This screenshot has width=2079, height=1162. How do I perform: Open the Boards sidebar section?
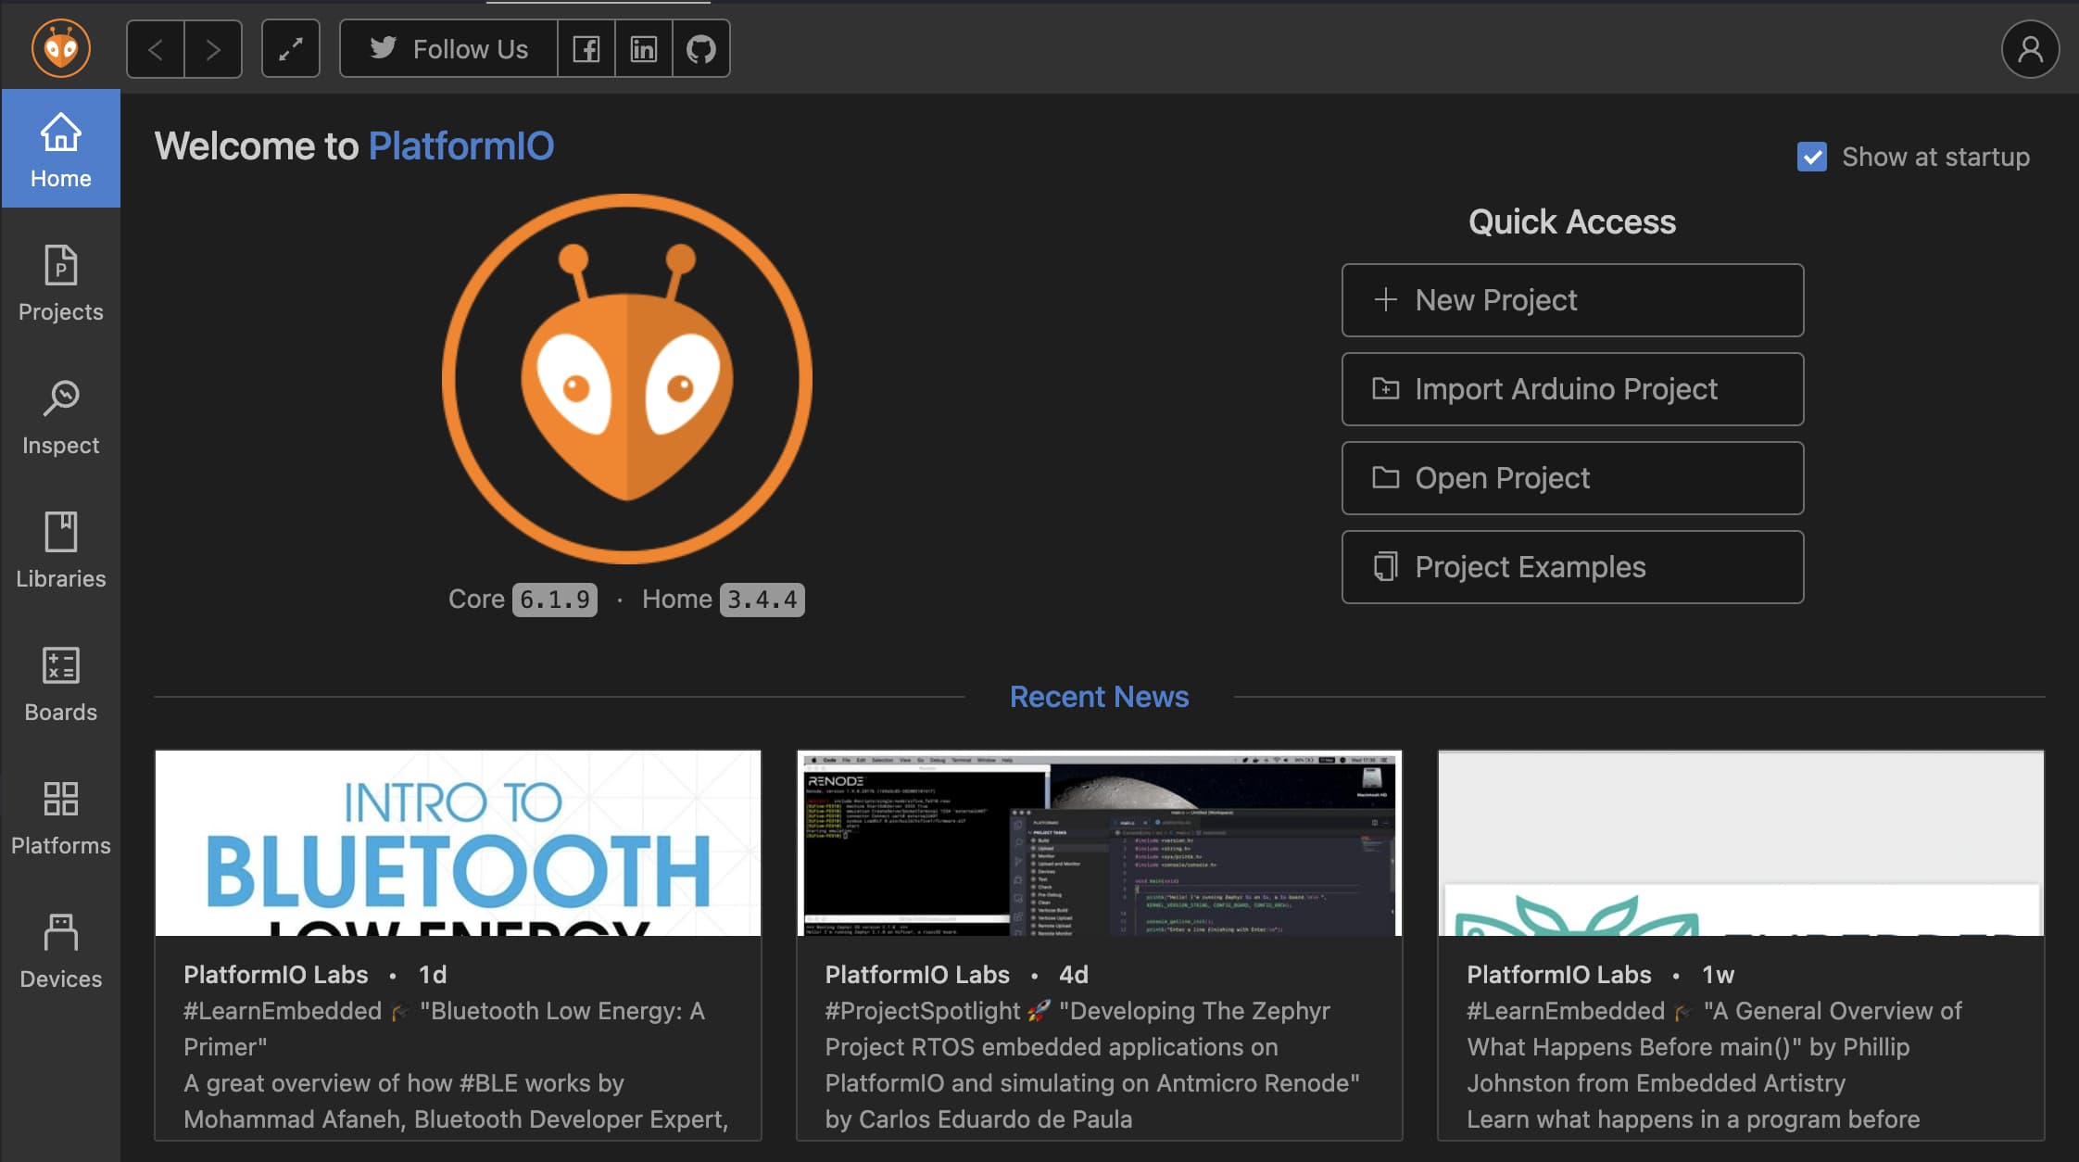coord(60,684)
